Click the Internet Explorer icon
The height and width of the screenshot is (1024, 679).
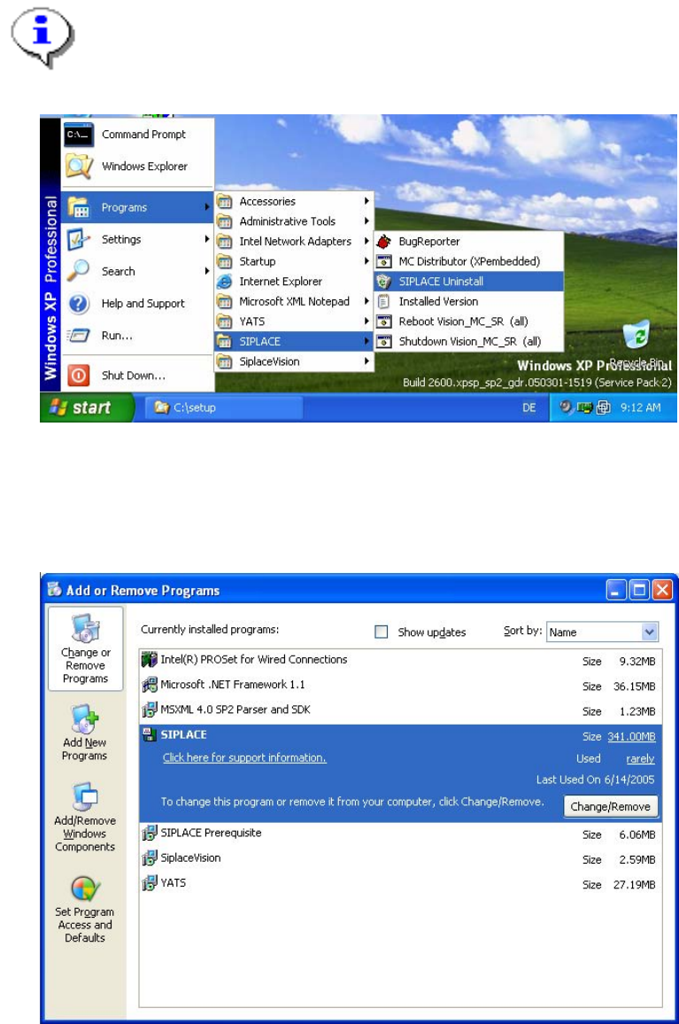pos(225,282)
